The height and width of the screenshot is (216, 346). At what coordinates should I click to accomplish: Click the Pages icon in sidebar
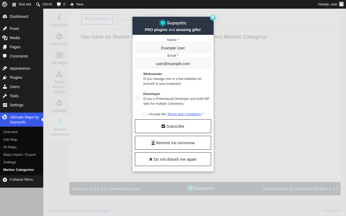click(5, 47)
